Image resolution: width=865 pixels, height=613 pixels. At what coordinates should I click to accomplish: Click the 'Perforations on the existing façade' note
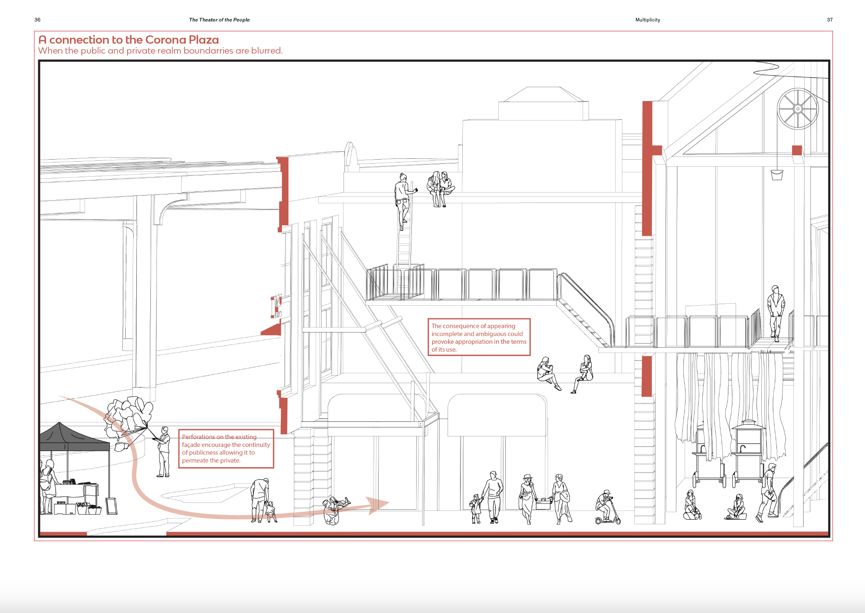click(226, 449)
